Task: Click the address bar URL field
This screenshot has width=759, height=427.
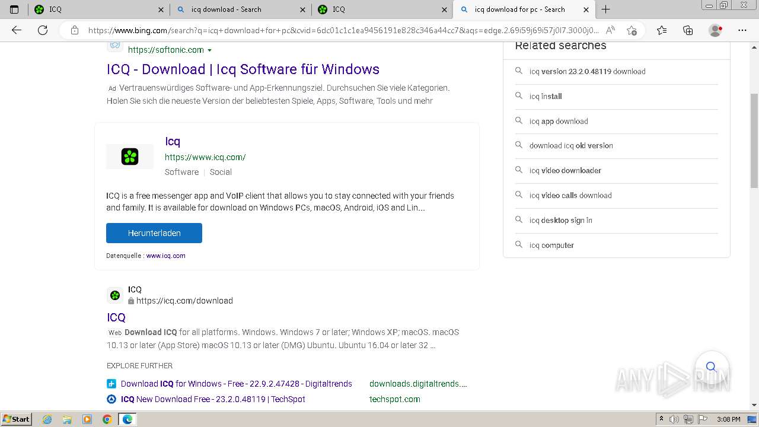Action: coord(343,30)
